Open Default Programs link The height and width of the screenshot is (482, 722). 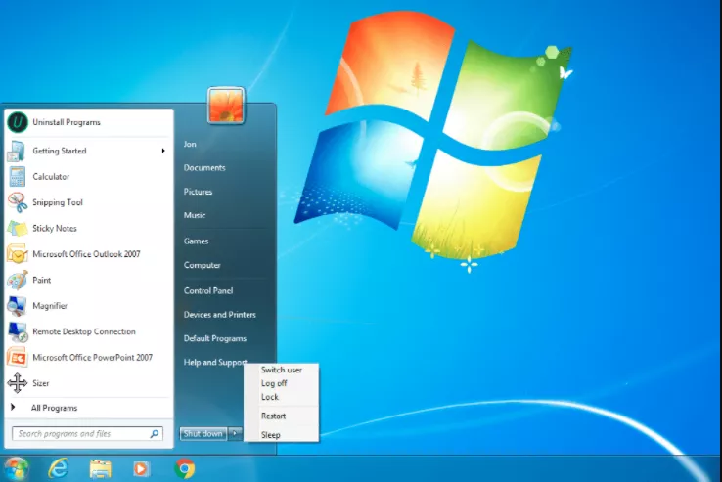(x=215, y=339)
